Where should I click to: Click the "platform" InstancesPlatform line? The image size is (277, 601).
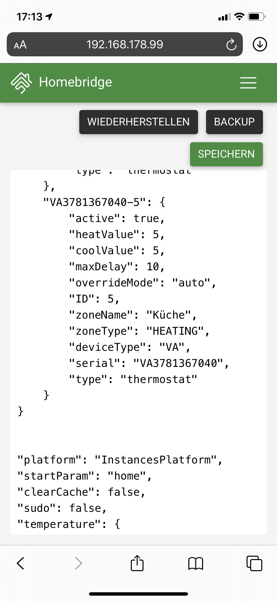[x=120, y=460]
